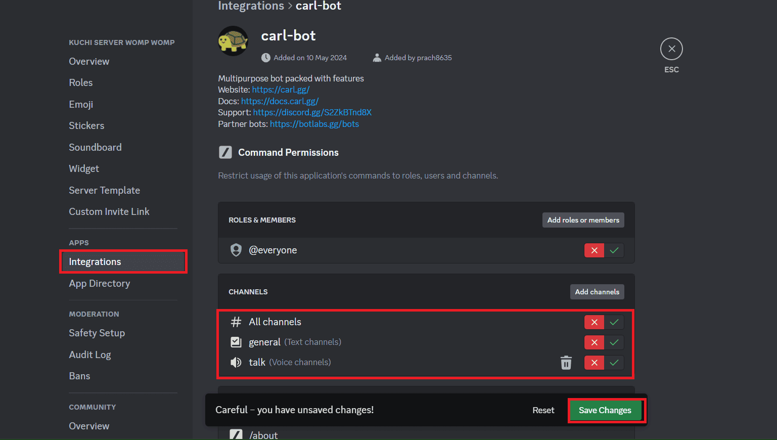Click Add roles or members button
Viewport: 777px width, 440px height.
click(x=583, y=220)
